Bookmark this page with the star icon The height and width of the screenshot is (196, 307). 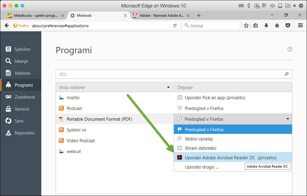click(246, 26)
